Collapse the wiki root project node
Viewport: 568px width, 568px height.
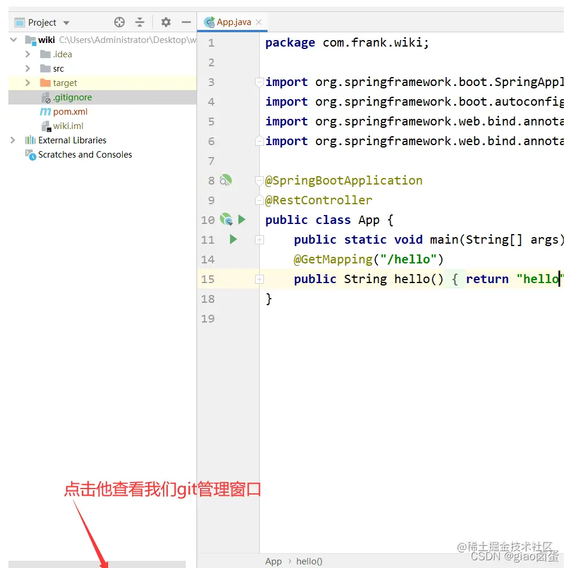click(13, 39)
